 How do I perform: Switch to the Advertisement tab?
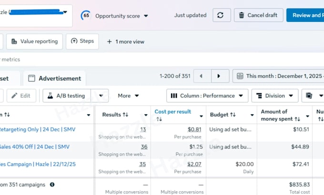click(x=55, y=78)
